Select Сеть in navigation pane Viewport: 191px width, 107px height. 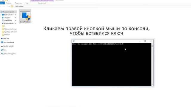pos(5,50)
